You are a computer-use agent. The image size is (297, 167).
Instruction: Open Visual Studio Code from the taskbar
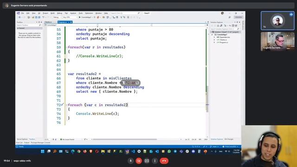(133, 151)
